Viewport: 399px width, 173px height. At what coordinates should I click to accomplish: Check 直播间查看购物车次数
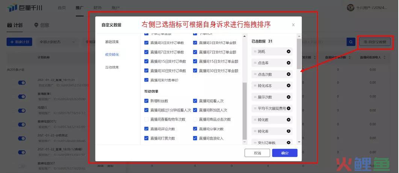pos(146,119)
